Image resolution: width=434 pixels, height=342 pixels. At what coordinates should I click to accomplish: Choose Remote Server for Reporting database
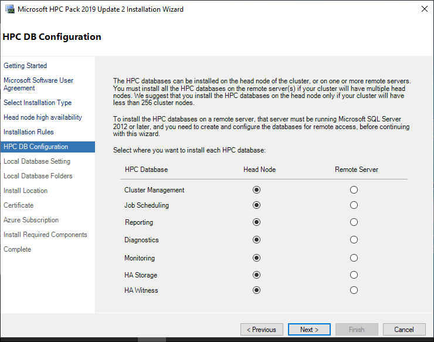354,222
